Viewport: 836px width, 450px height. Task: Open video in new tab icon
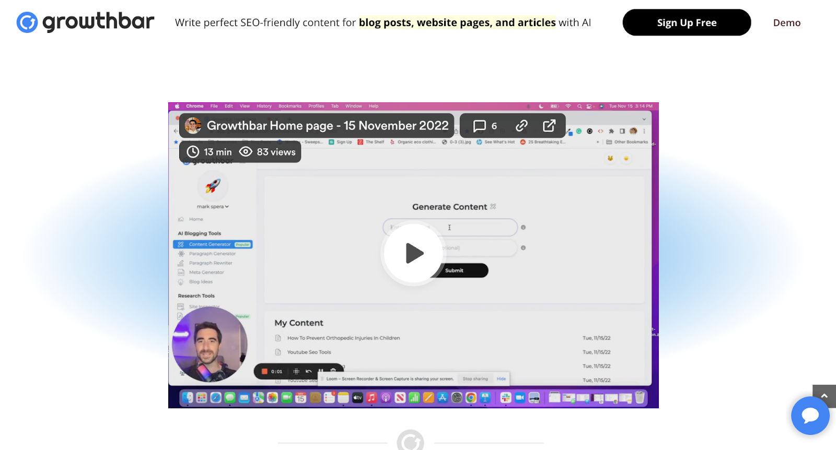point(549,126)
